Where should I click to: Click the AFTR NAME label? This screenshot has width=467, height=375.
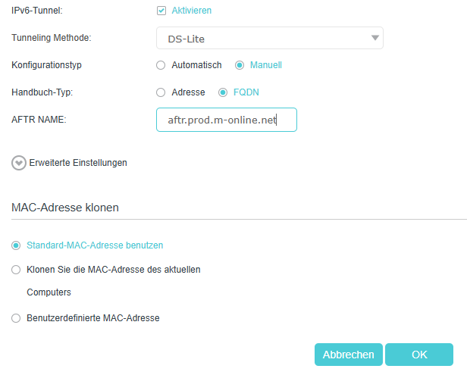[39, 120]
